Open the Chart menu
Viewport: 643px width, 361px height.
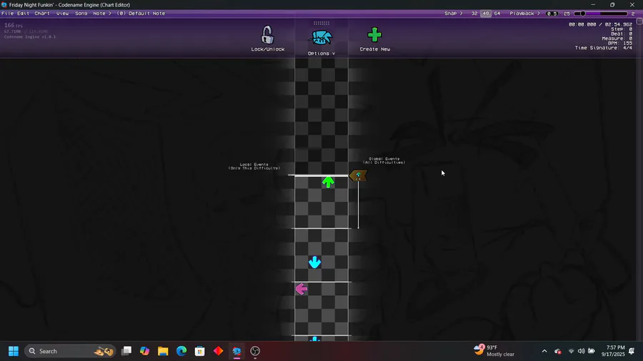(42, 14)
